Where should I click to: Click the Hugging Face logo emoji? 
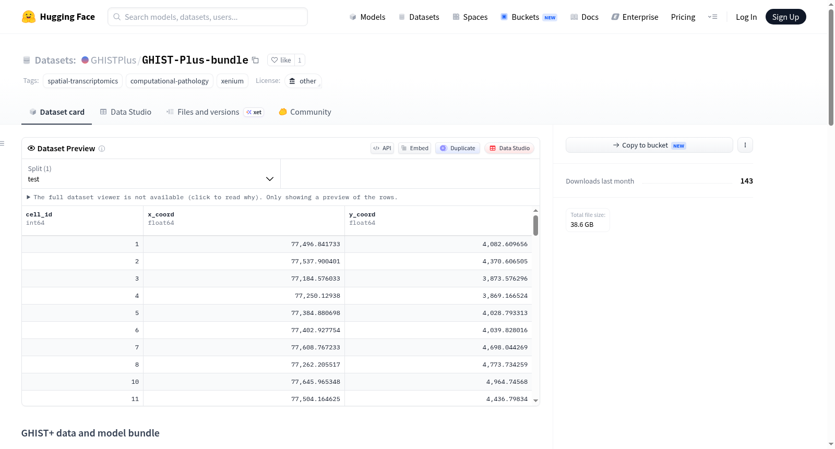29,17
